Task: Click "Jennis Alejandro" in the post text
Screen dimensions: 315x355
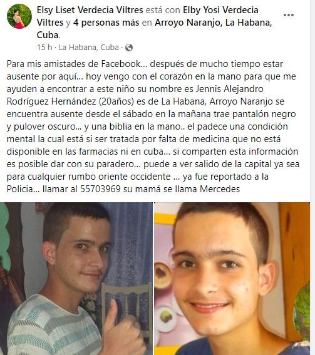Action: (x=229, y=89)
